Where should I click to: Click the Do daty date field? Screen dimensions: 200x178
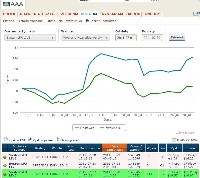point(152,38)
